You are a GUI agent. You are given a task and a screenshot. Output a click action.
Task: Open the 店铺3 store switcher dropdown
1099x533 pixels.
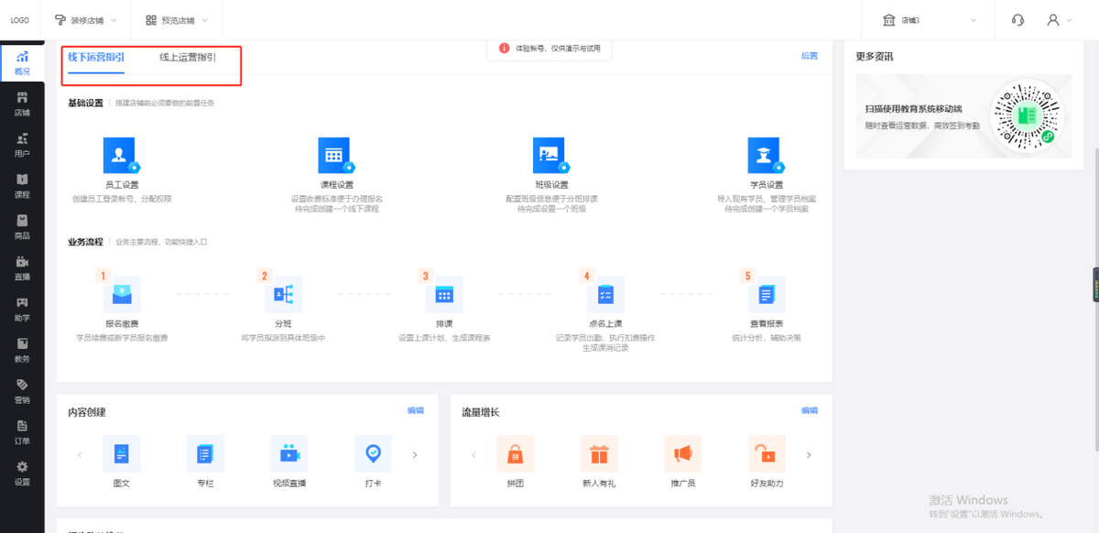930,20
